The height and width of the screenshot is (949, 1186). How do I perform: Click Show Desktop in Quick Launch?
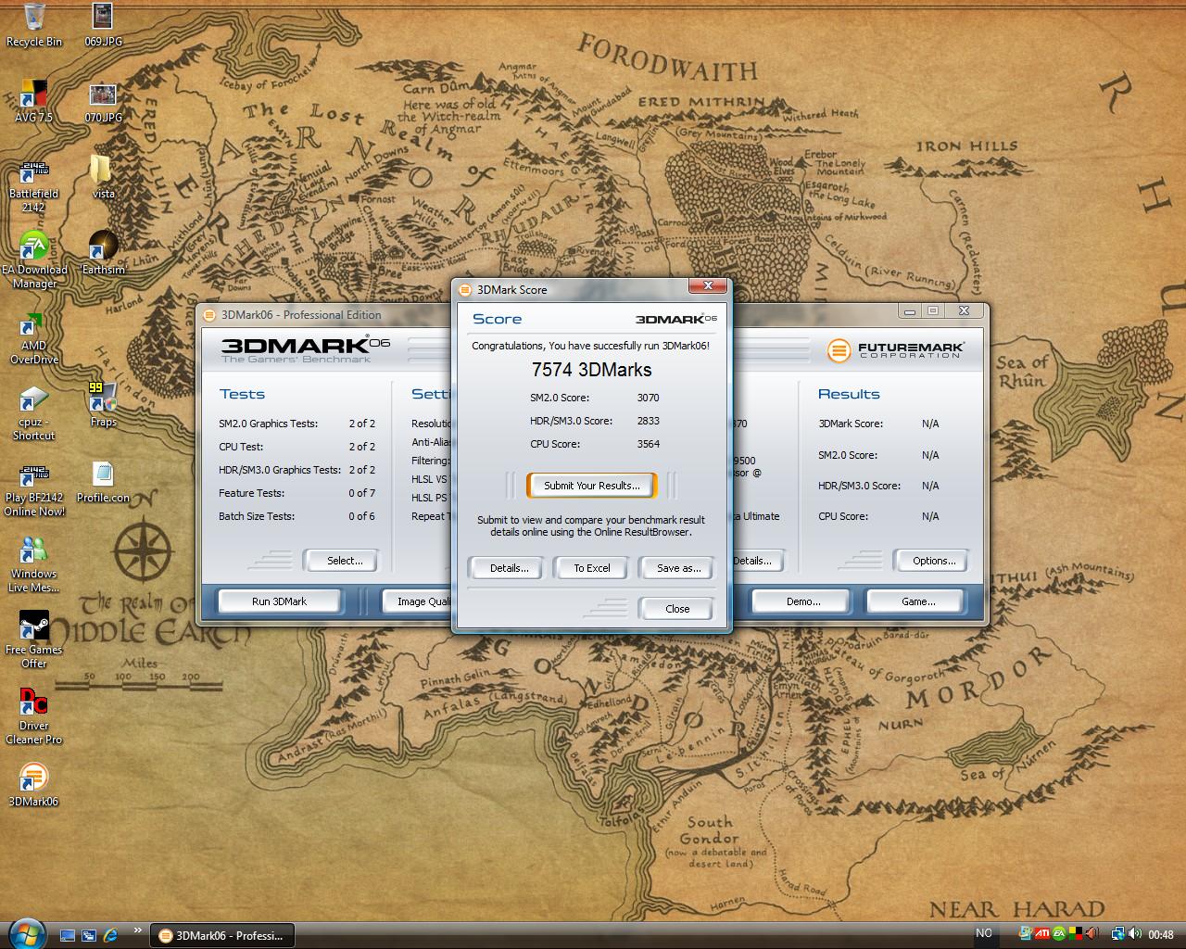click(68, 935)
